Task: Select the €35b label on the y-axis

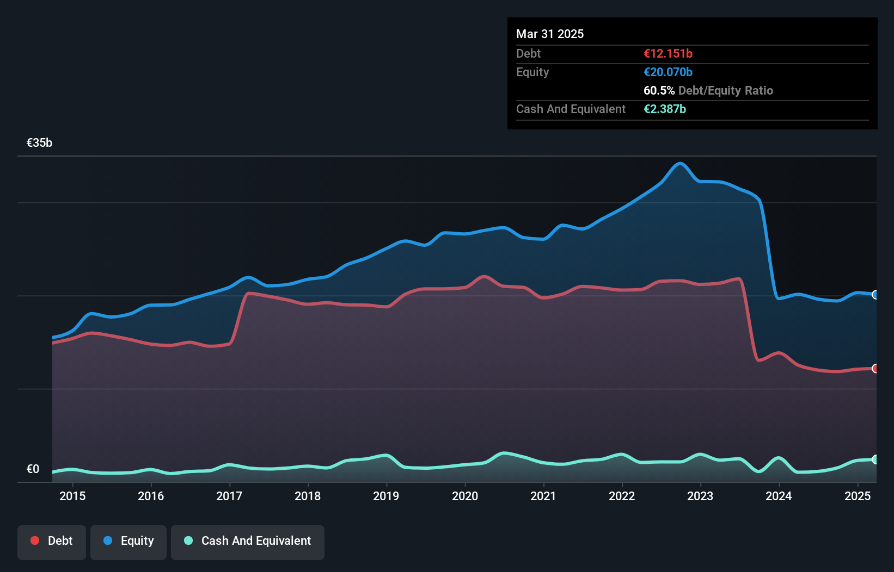Action: (x=39, y=142)
